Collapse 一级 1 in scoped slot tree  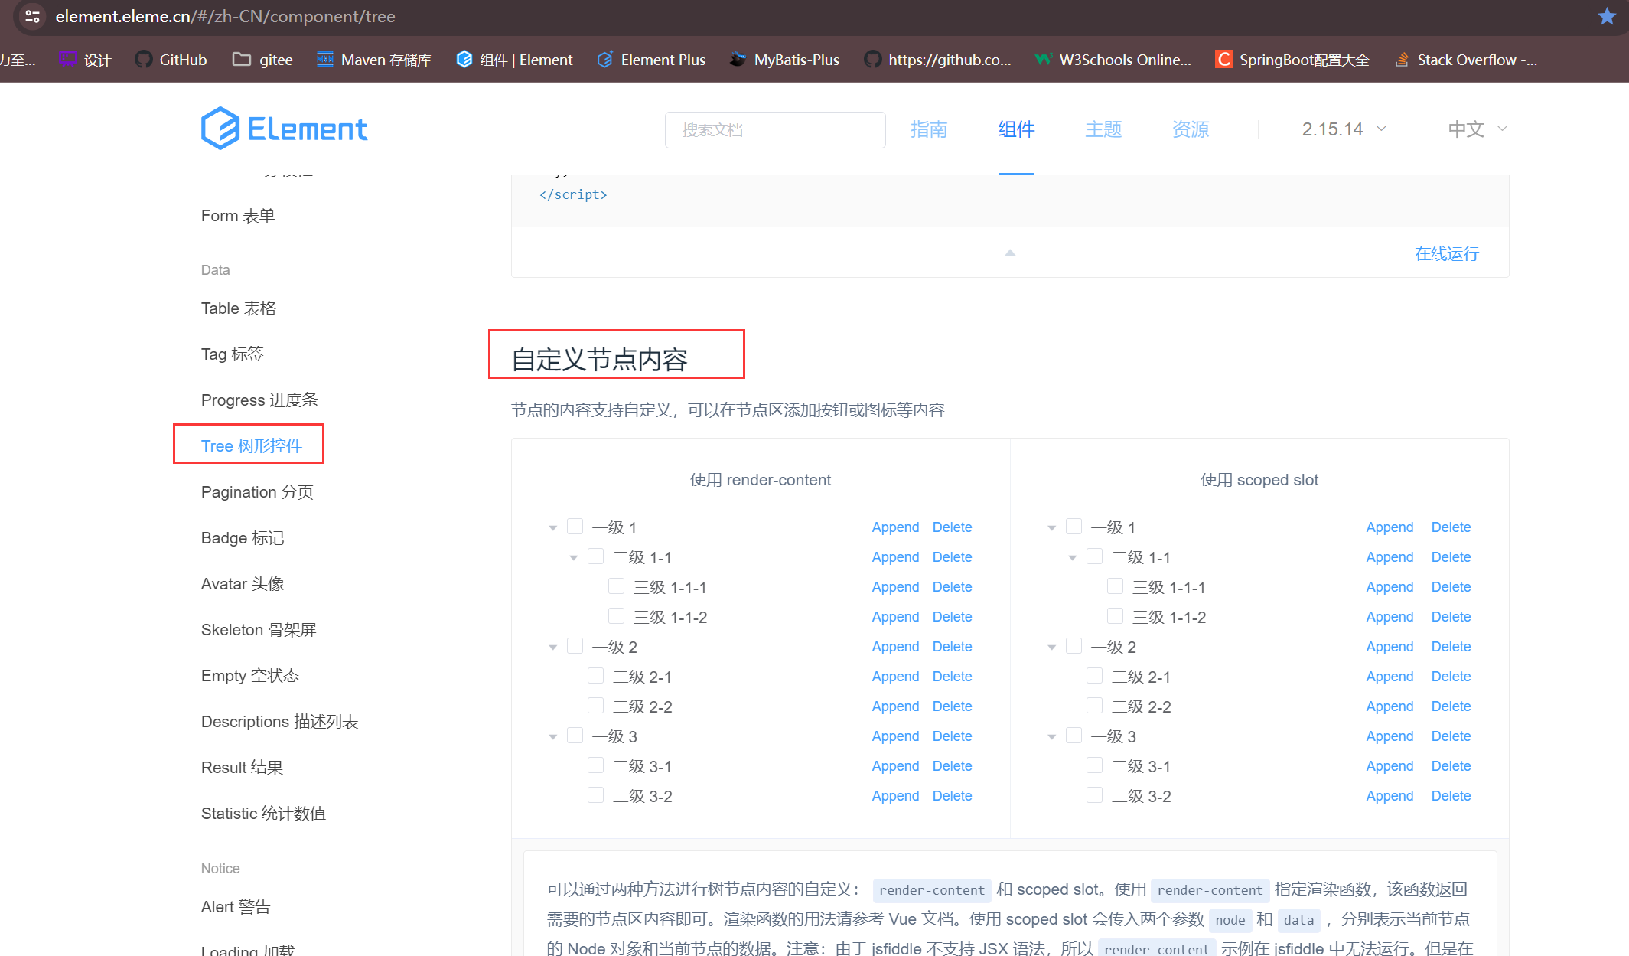[x=1052, y=527]
